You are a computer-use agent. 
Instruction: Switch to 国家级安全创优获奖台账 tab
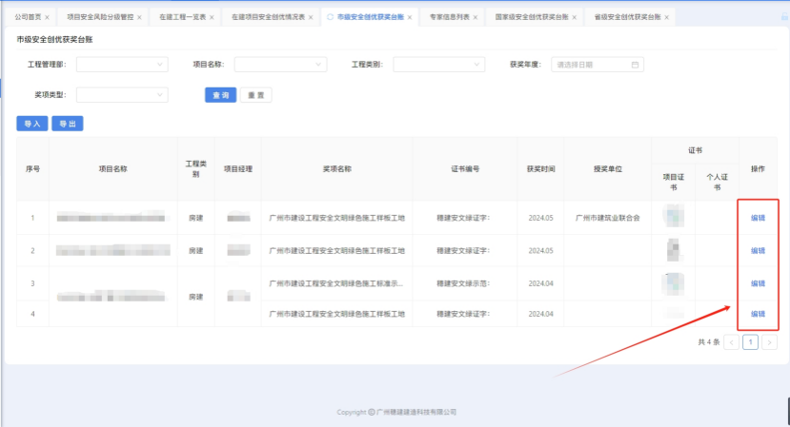coord(531,18)
